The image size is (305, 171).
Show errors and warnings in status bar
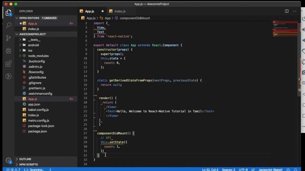[13, 170]
